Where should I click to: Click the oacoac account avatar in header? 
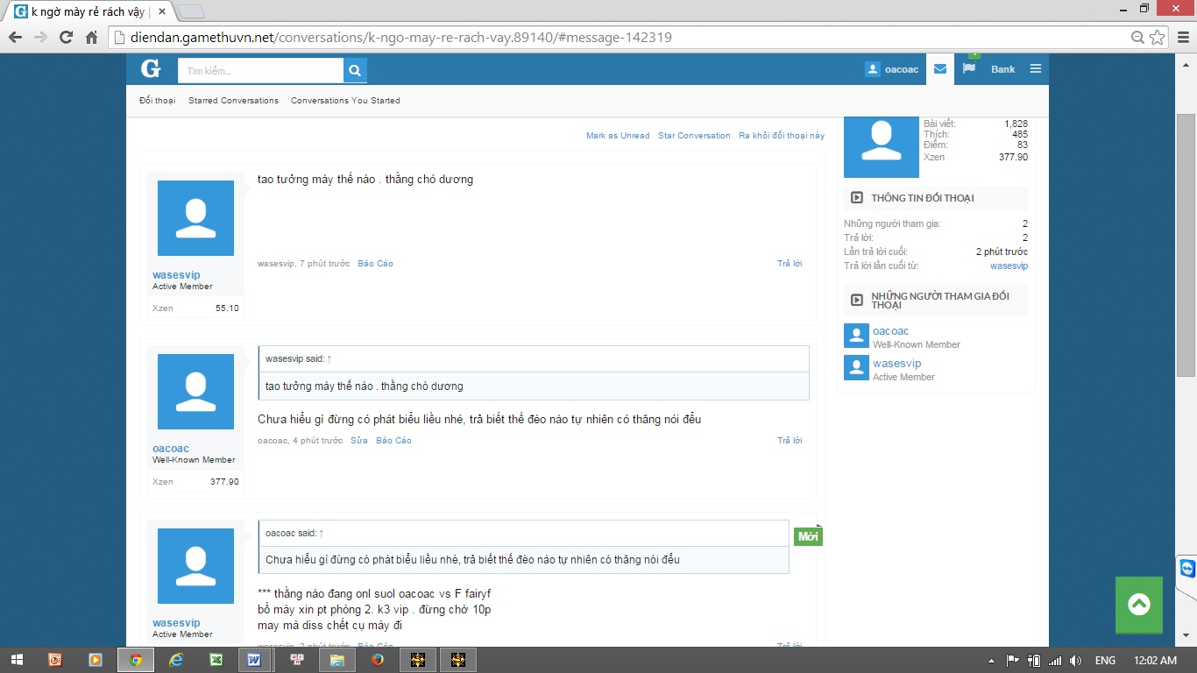[x=873, y=69]
